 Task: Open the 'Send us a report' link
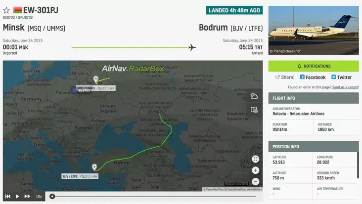(345, 87)
